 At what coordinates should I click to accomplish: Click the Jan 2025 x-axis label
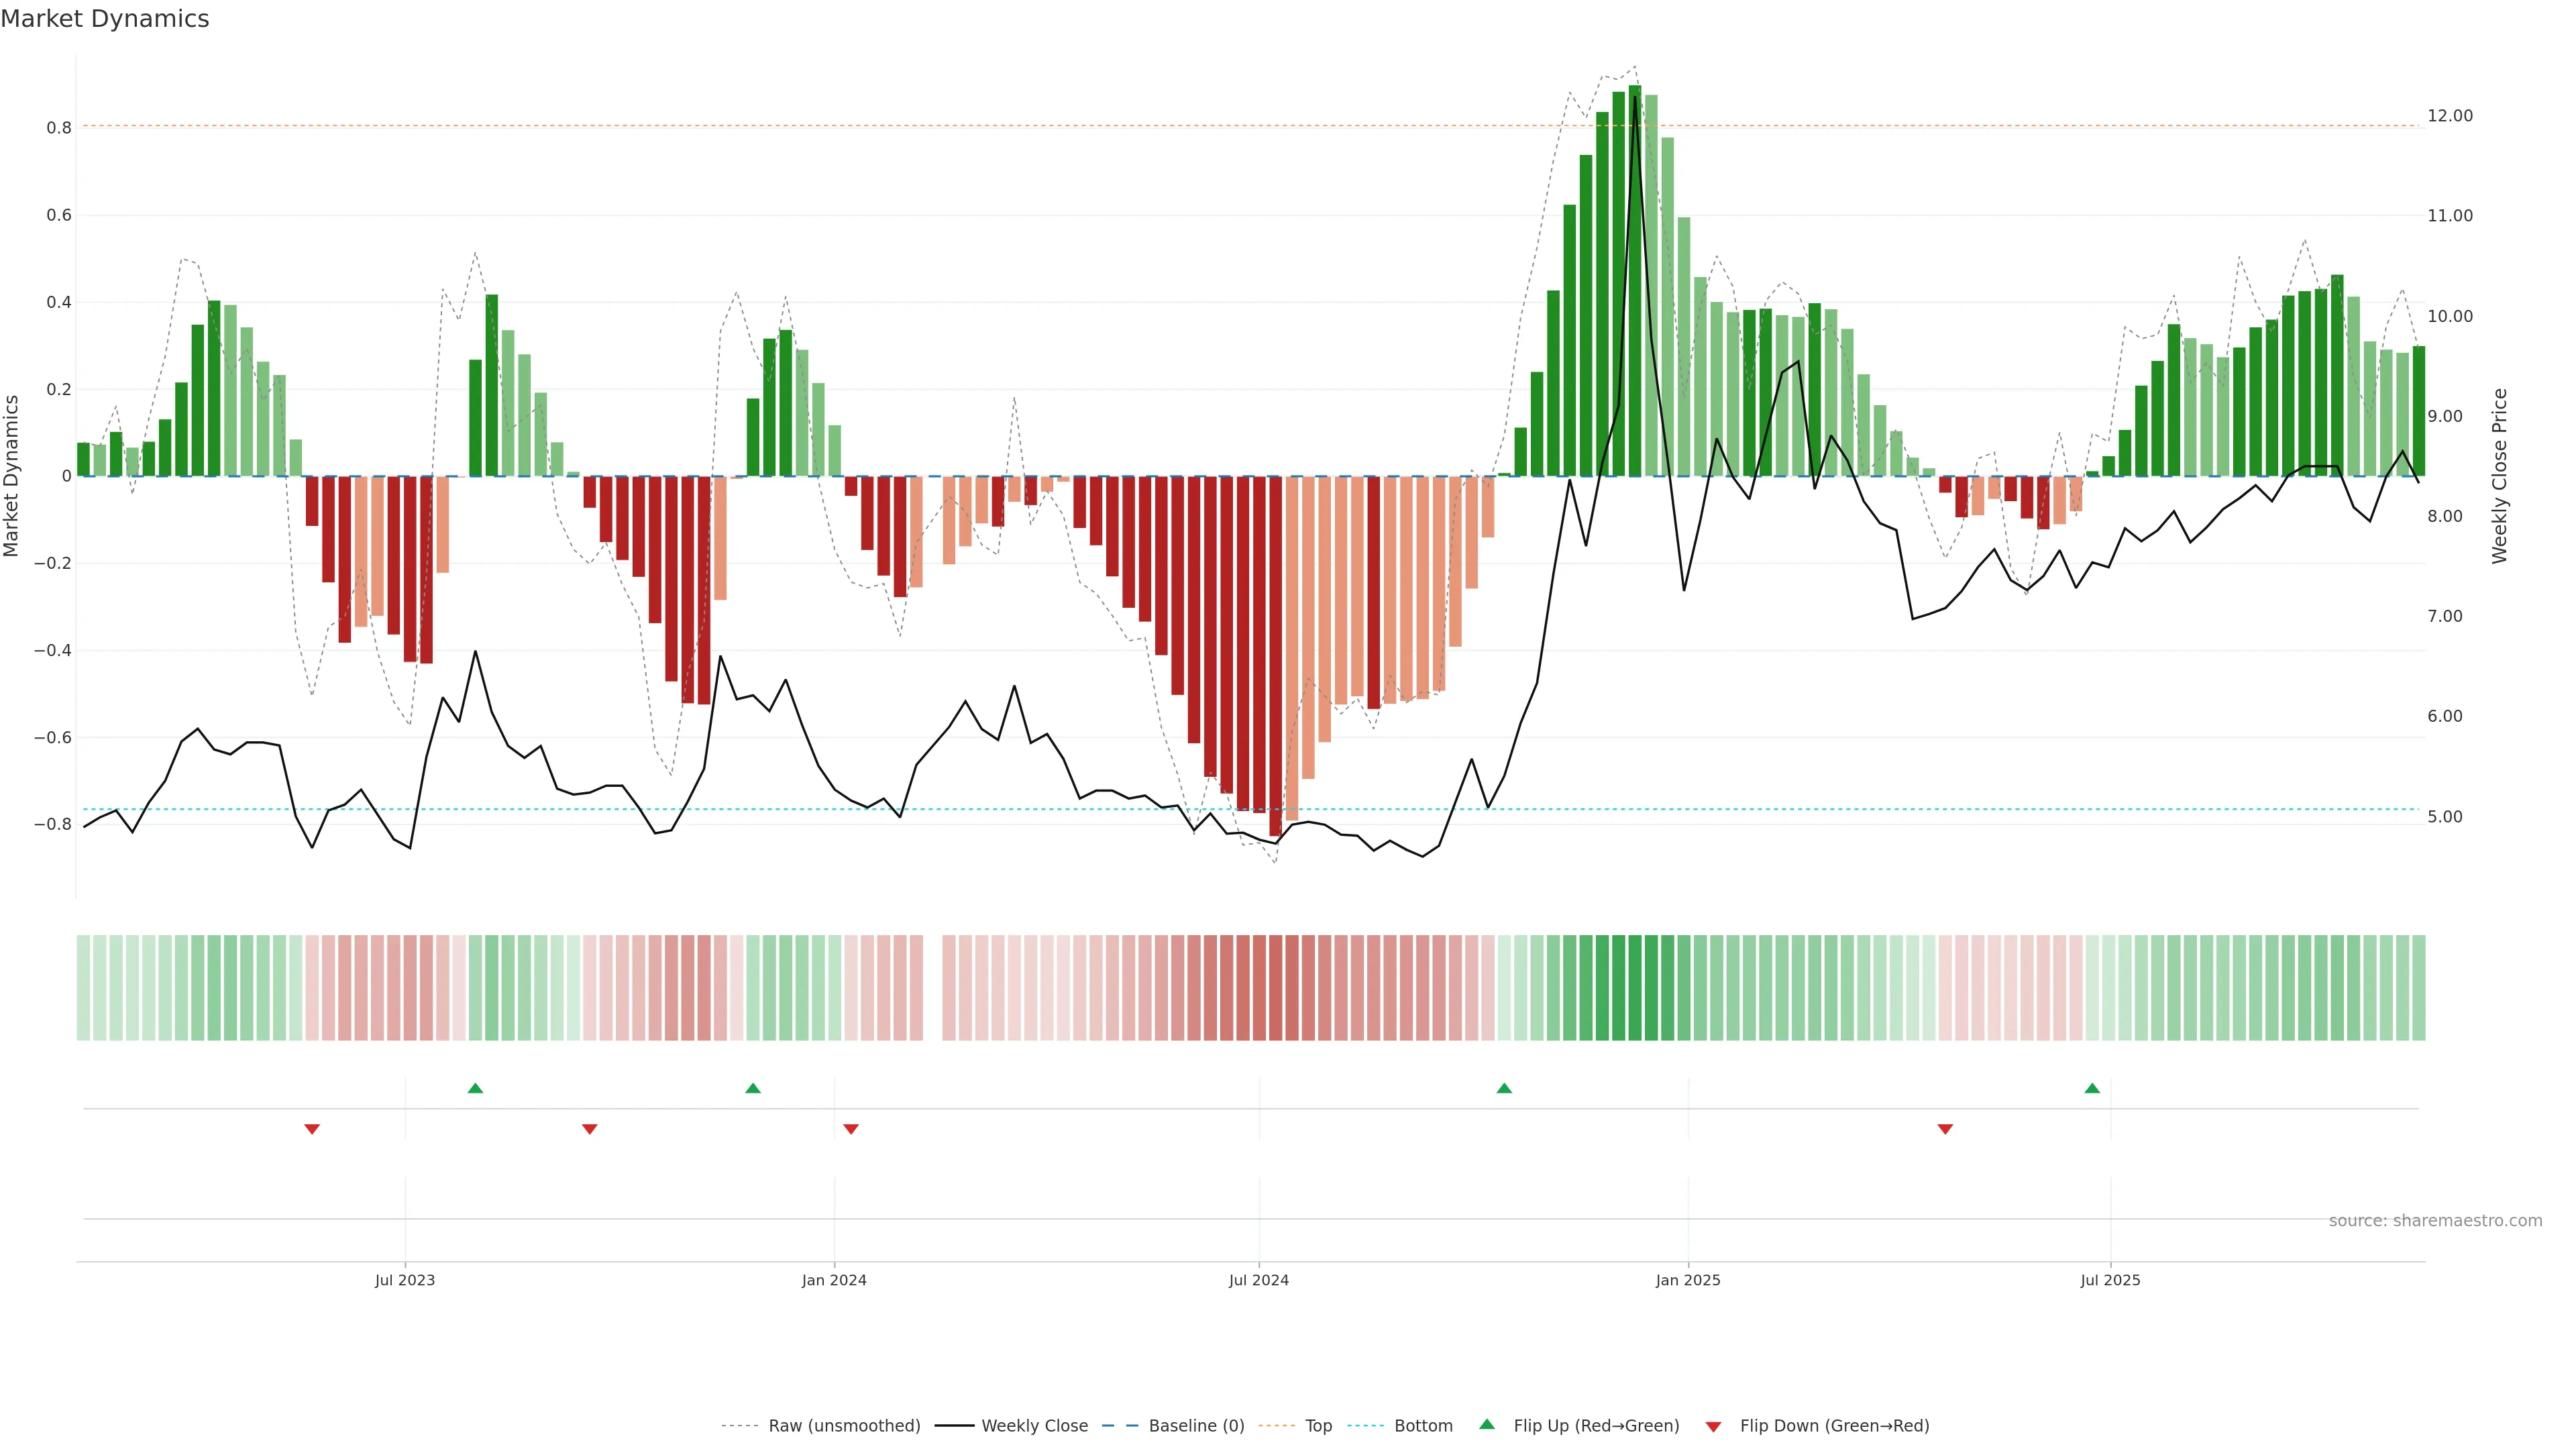point(1688,1280)
